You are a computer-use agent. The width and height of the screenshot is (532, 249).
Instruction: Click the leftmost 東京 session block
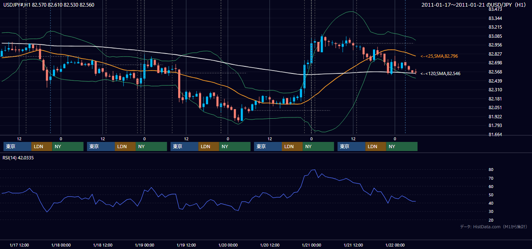pyautogui.click(x=17, y=146)
